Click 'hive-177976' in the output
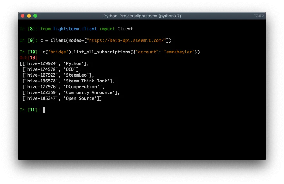This screenshot has height=184, width=284. (x=42, y=87)
